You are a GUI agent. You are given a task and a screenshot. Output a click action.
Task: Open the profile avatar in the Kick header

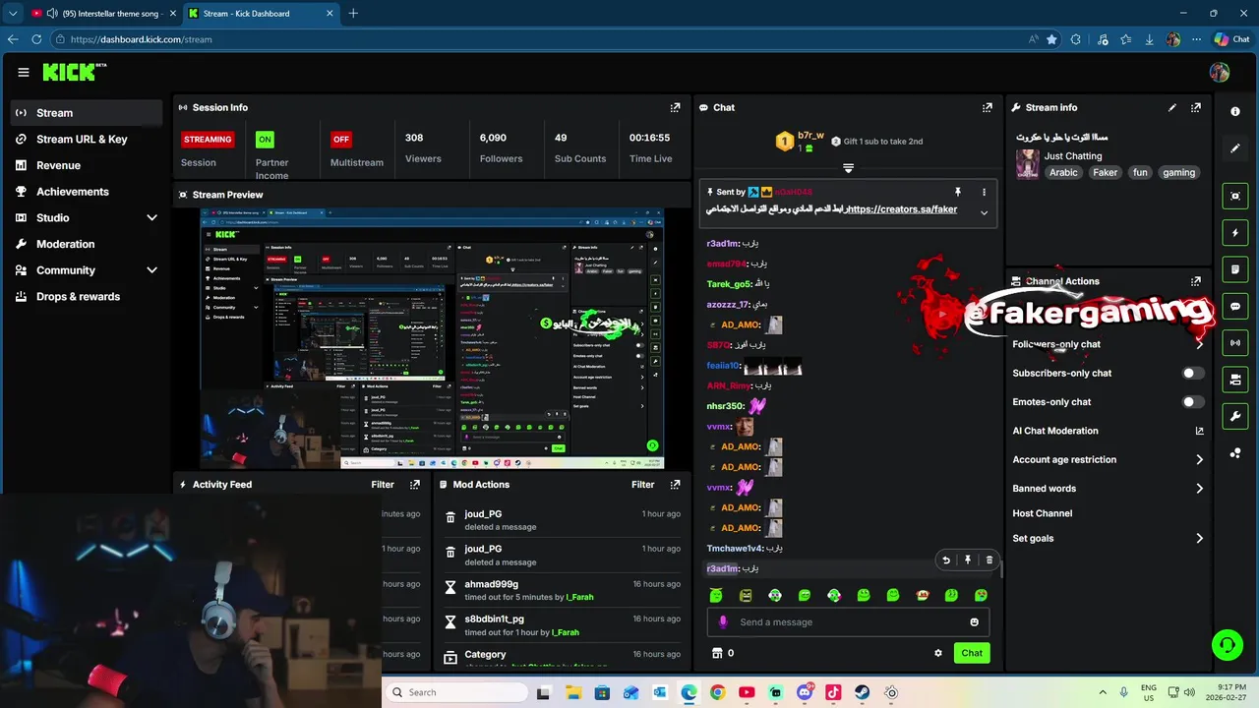[x=1220, y=72]
